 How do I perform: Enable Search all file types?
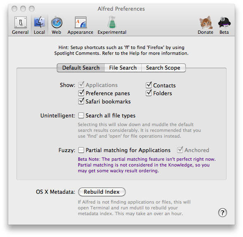(x=81, y=115)
